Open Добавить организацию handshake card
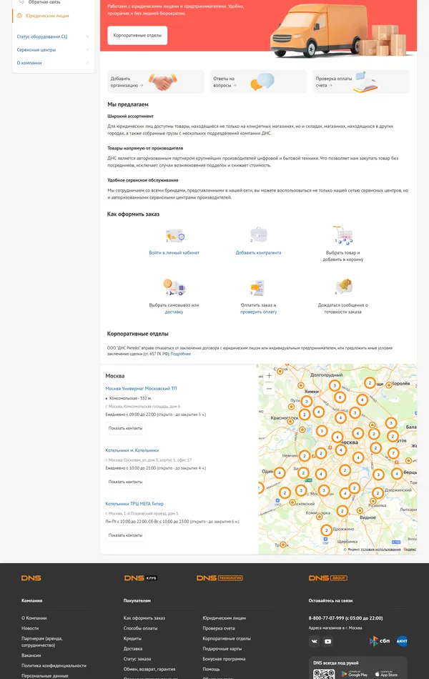429x679 pixels. point(156,82)
